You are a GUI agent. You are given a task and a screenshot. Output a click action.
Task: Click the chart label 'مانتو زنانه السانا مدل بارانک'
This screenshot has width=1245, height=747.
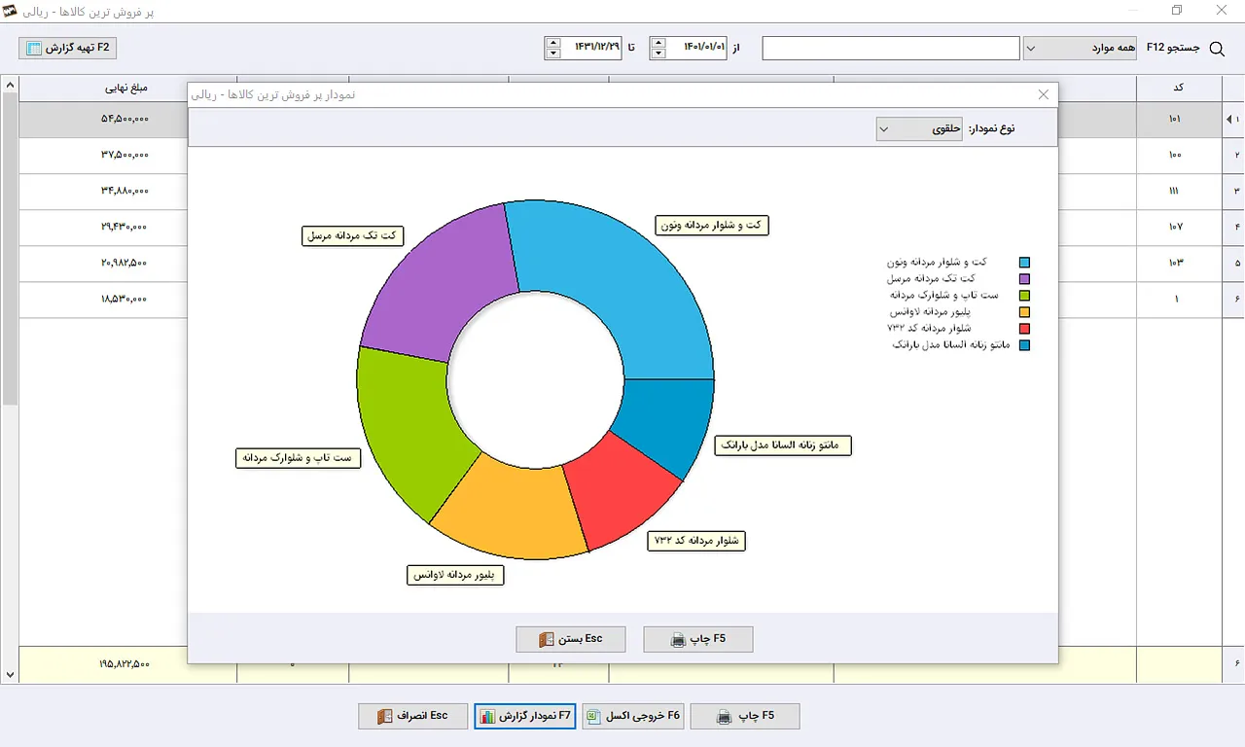click(x=783, y=445)
